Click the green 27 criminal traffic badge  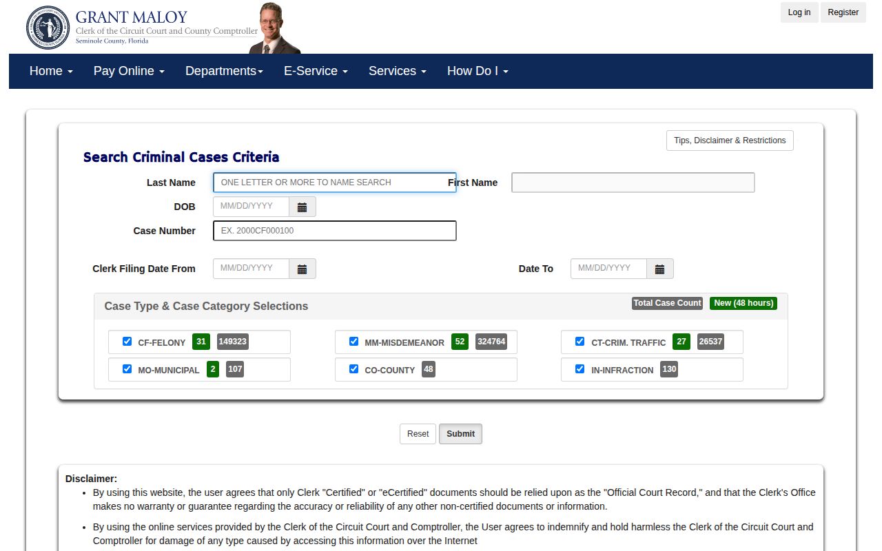[x=681, y=342]
